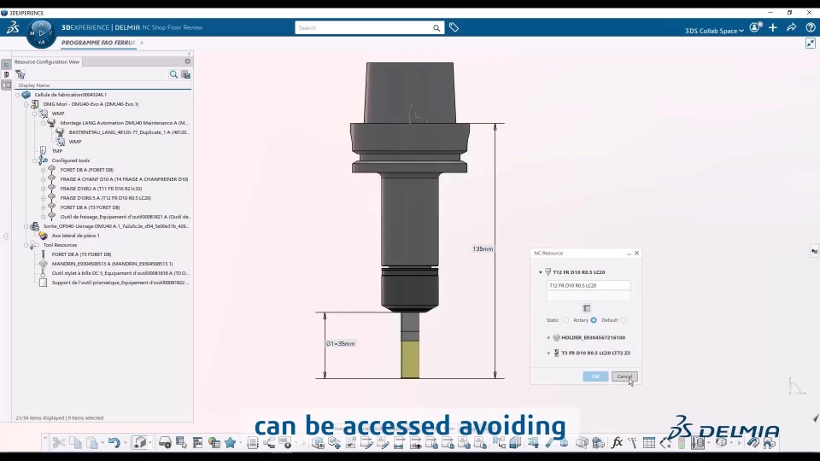Collapse Cellule de fabrication00043246.1 node

click(x=18, y=95)
